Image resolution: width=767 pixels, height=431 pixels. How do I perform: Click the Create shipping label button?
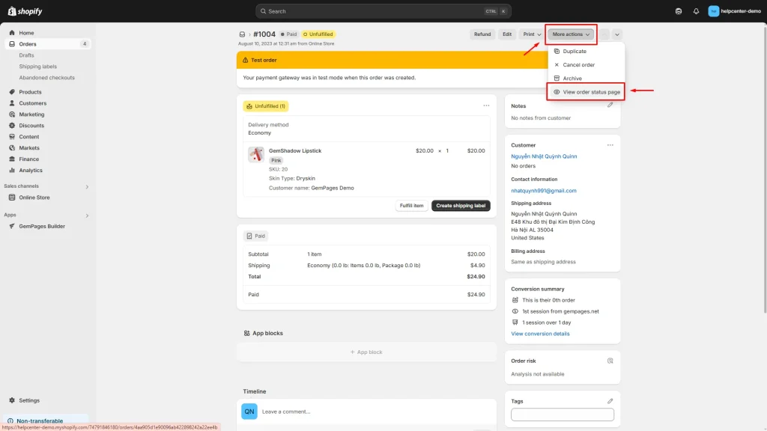coord(461,204)
